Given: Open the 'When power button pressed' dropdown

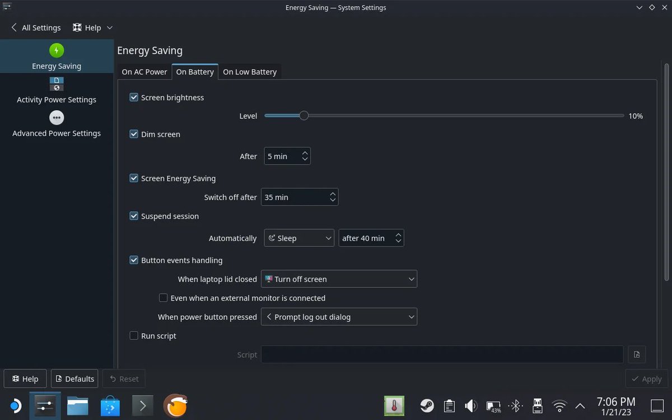Looking at the screenshot, I should (339, 317).
